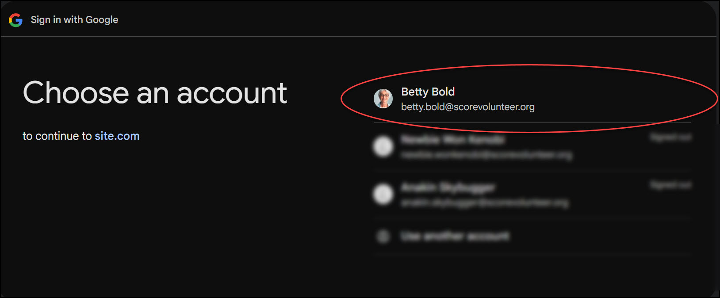Click the "to continue to" text
The height and width of the screenshot is (298, 720).
57,136
